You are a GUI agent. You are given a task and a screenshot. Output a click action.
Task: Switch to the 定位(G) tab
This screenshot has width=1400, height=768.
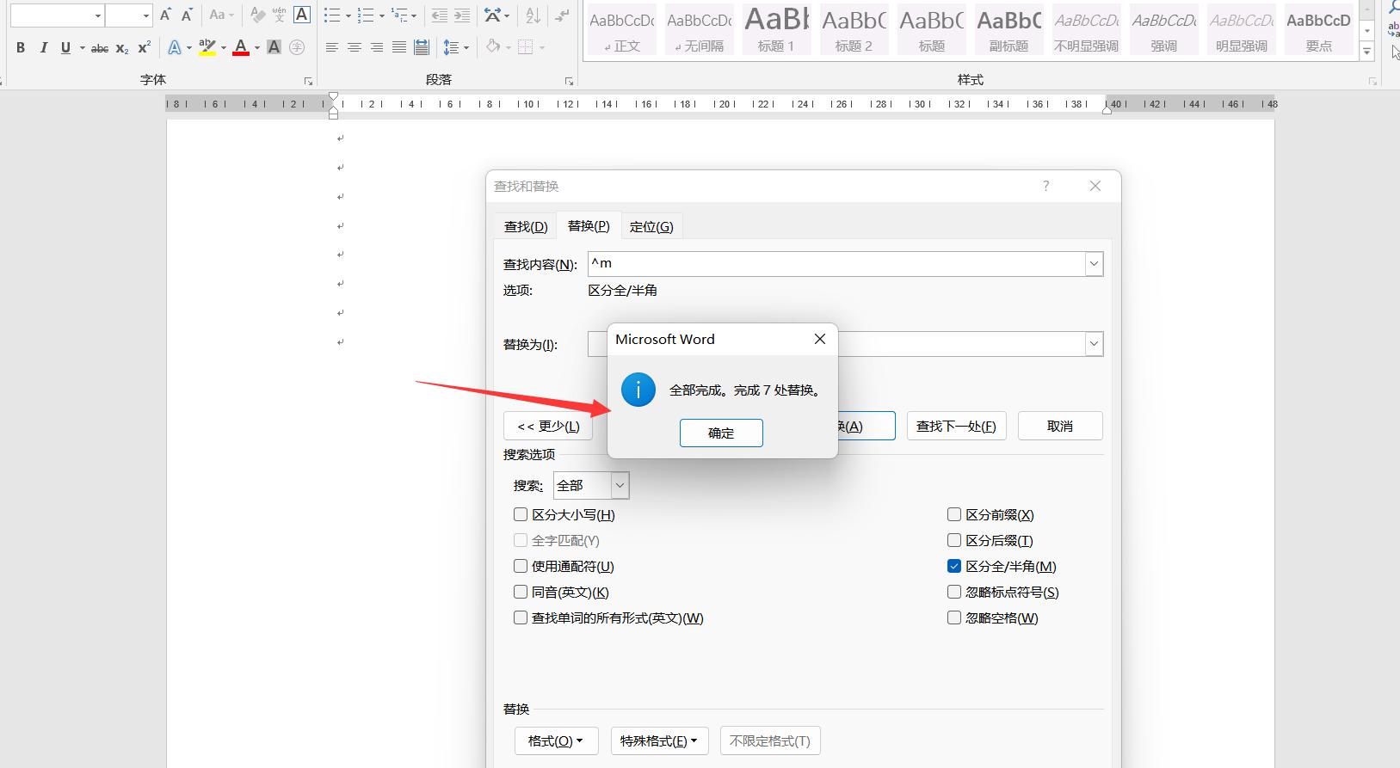pyautogui.click(x=651, y=226)
